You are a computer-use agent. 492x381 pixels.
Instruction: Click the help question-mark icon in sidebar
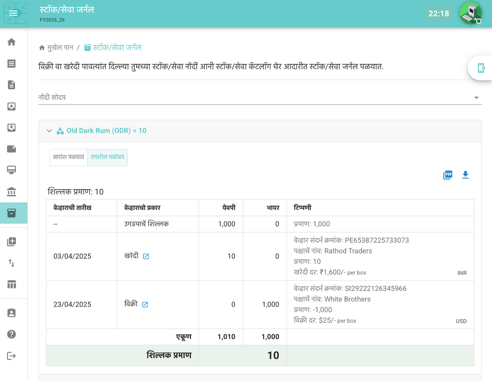click(x=11, y=334)
